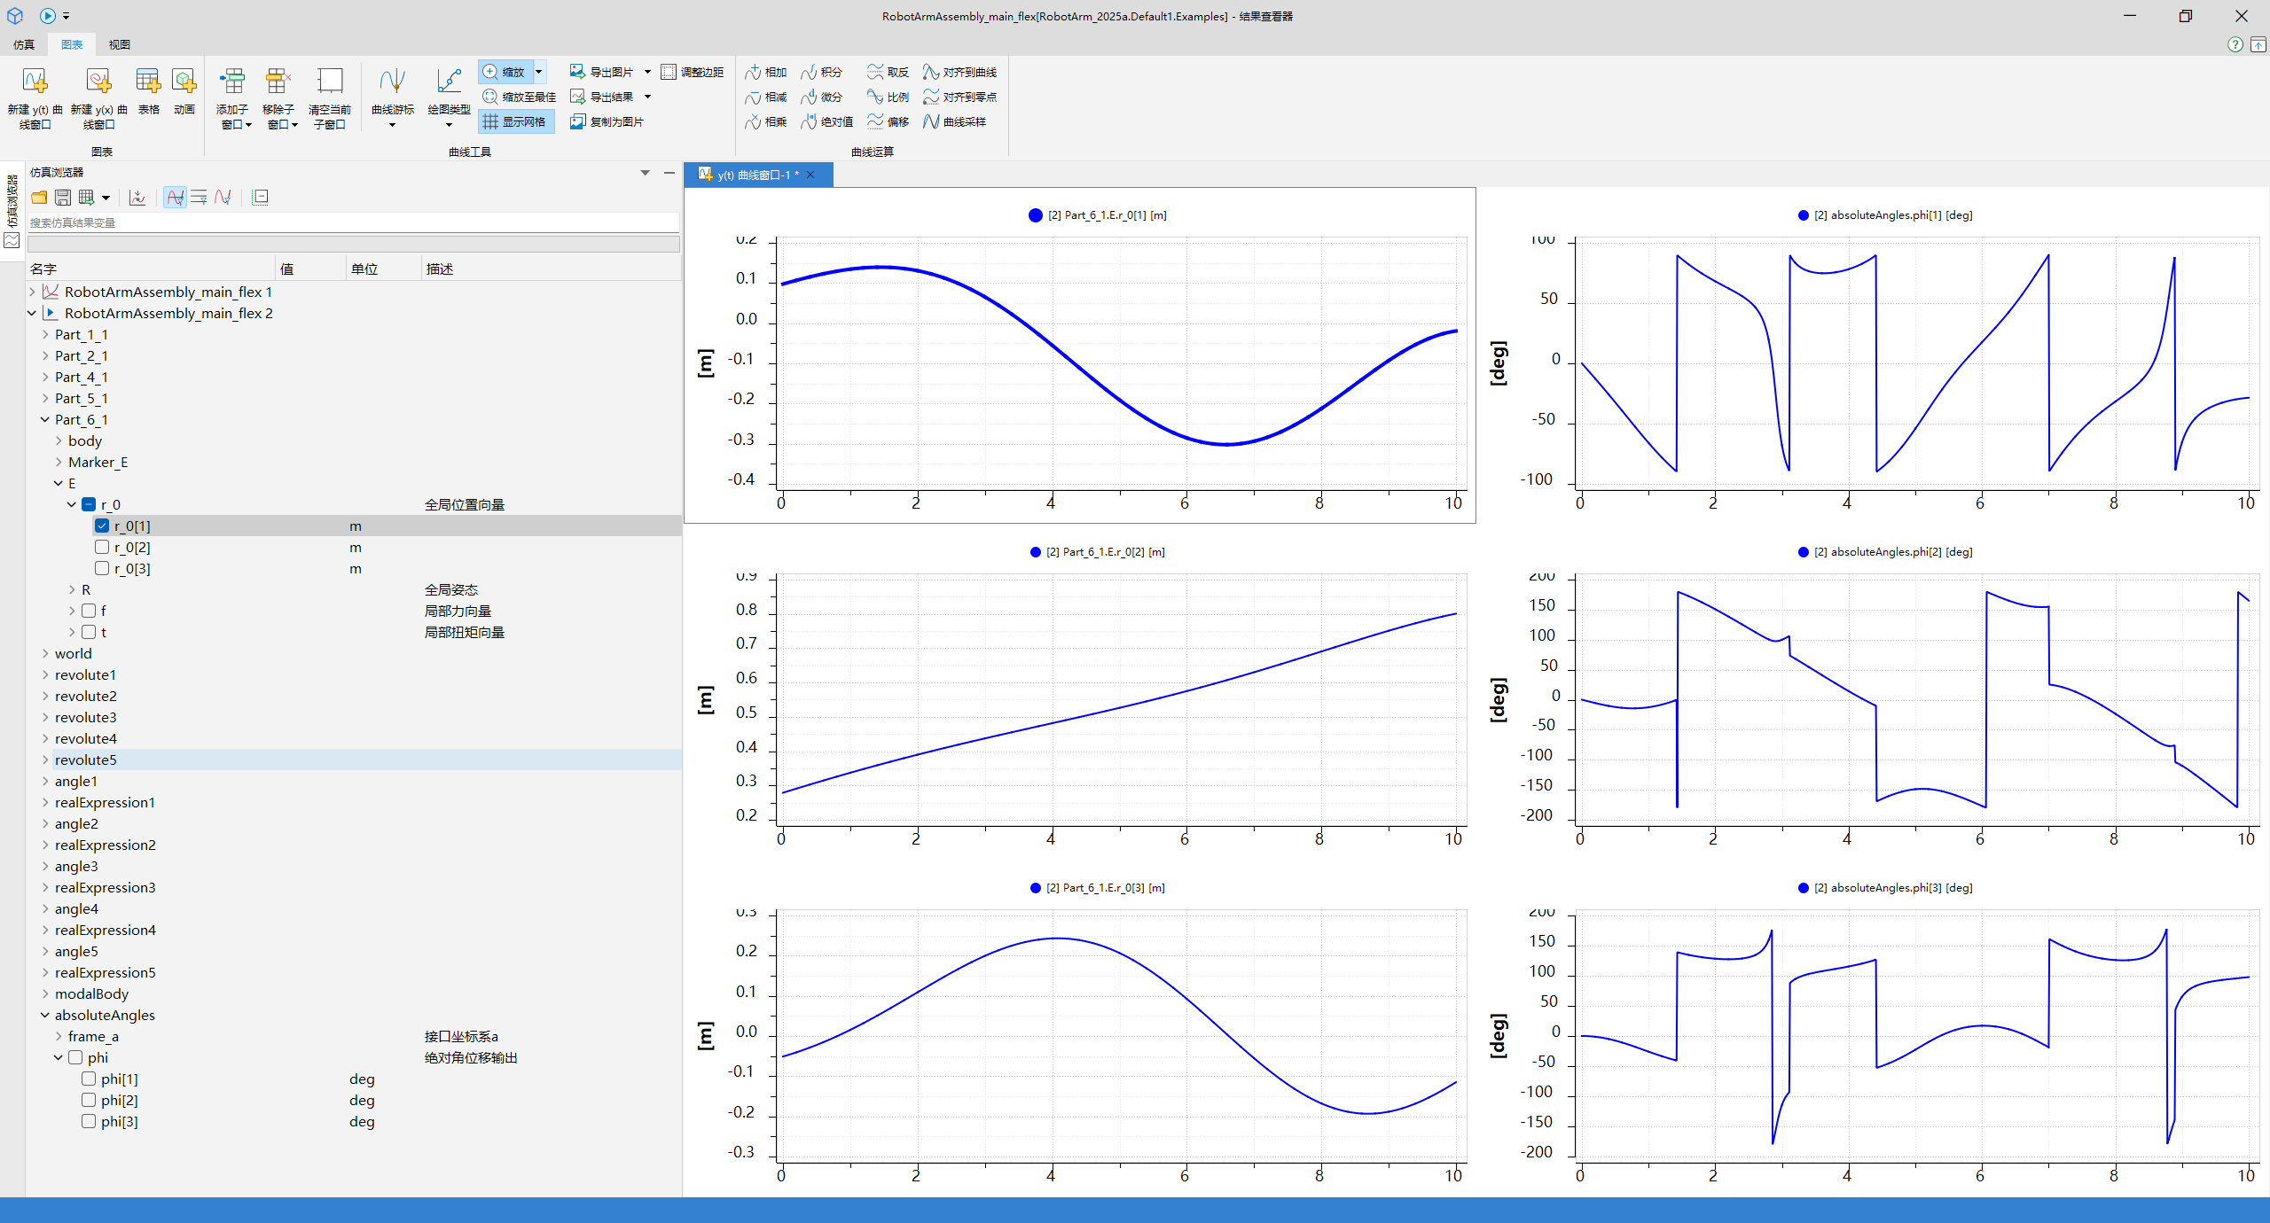This screenshot has width=2270, height=1223.
Task: Open the folder icon in simulation browser
Action: 39,198
